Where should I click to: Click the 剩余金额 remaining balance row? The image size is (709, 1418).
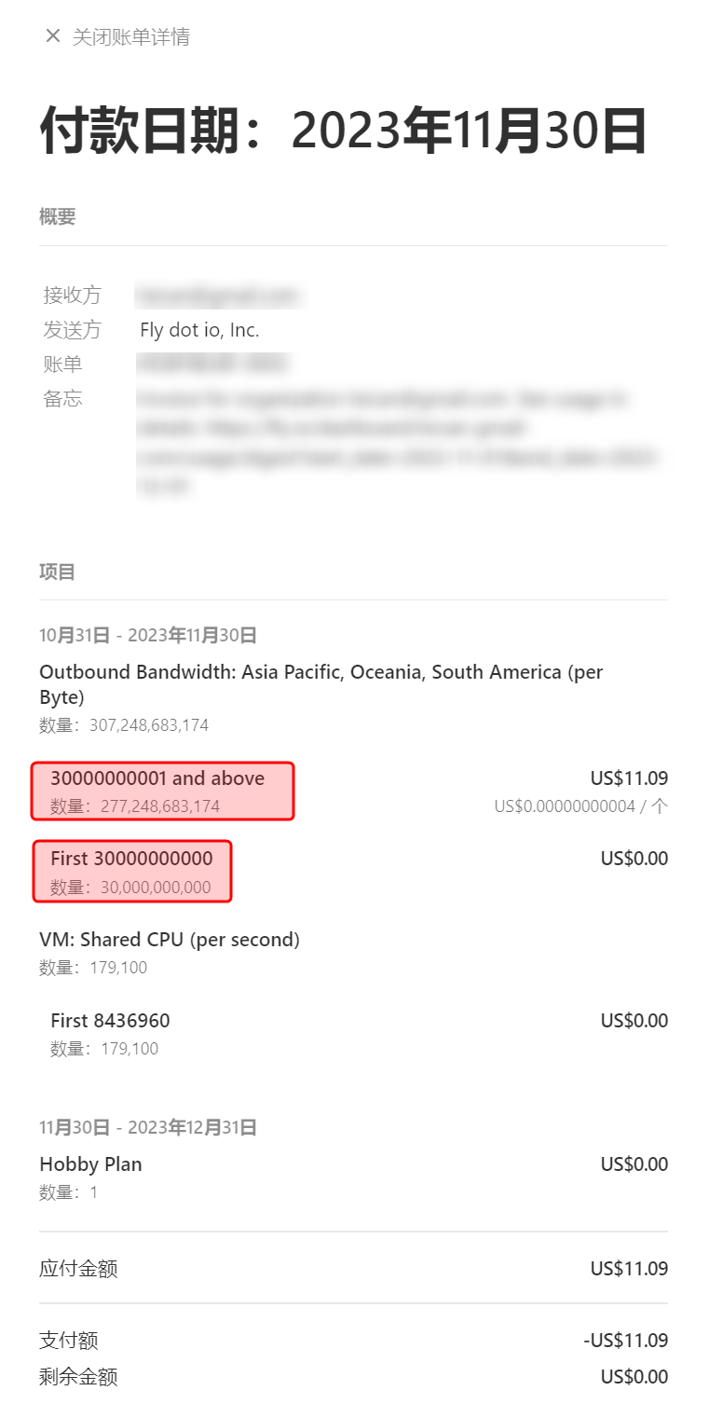[x=354, y=1377]
